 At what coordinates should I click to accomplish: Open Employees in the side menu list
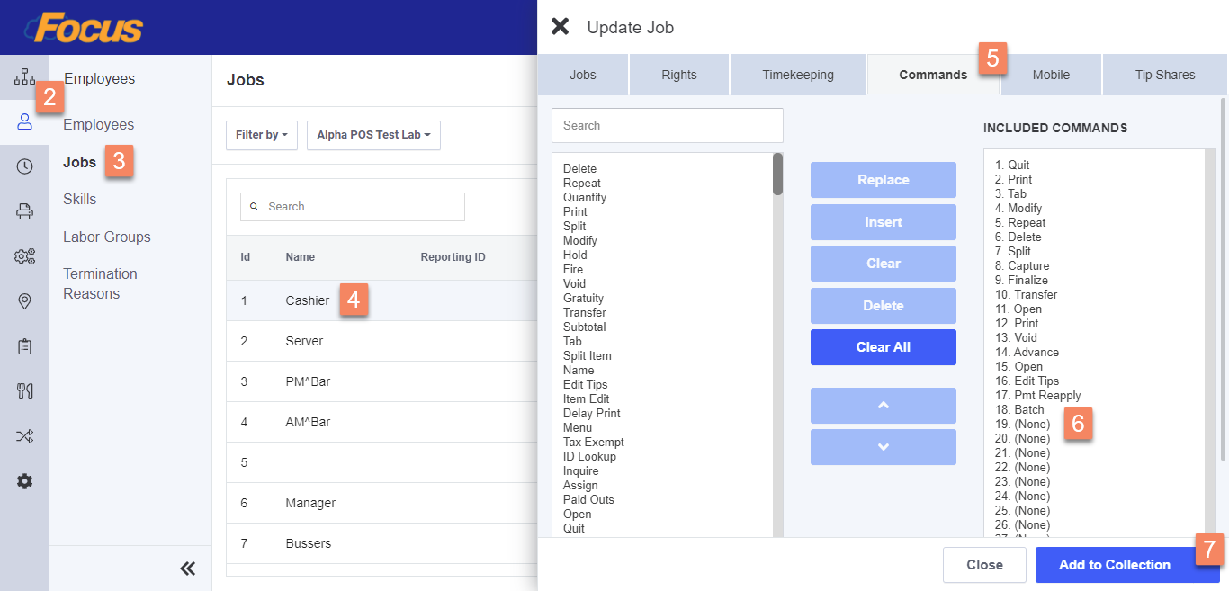pos(99,125)
